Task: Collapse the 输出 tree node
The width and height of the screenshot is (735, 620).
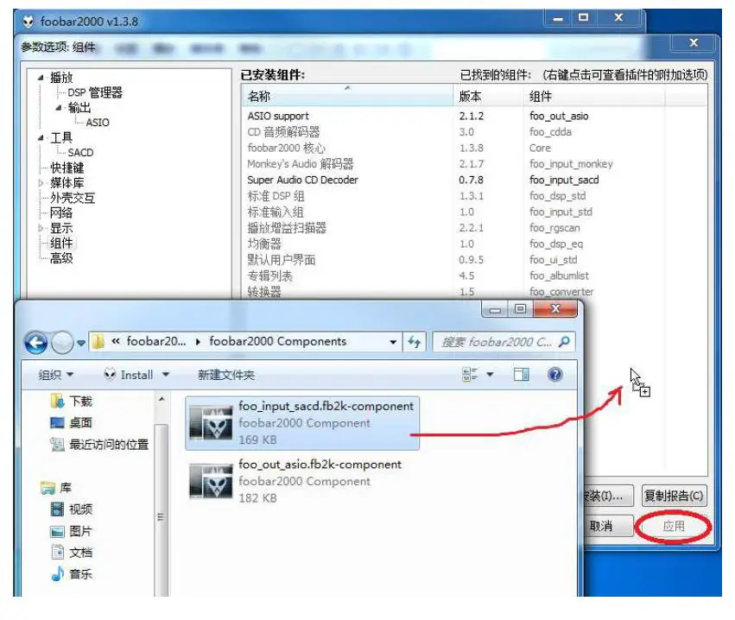Action: [59, 108]
